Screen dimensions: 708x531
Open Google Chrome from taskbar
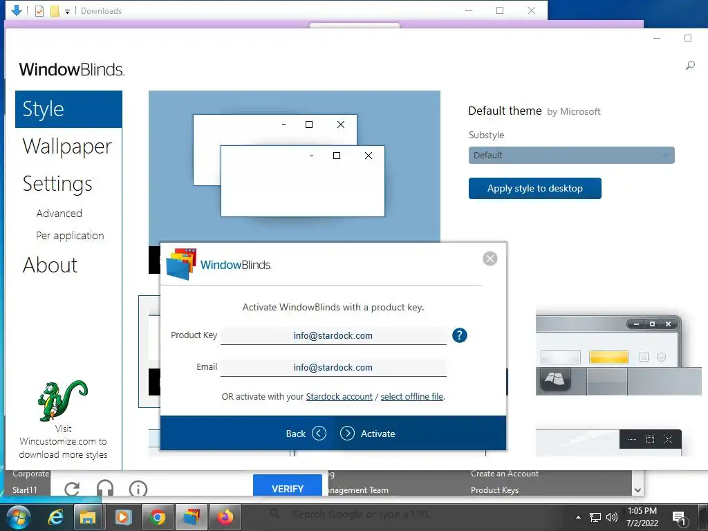157,517
